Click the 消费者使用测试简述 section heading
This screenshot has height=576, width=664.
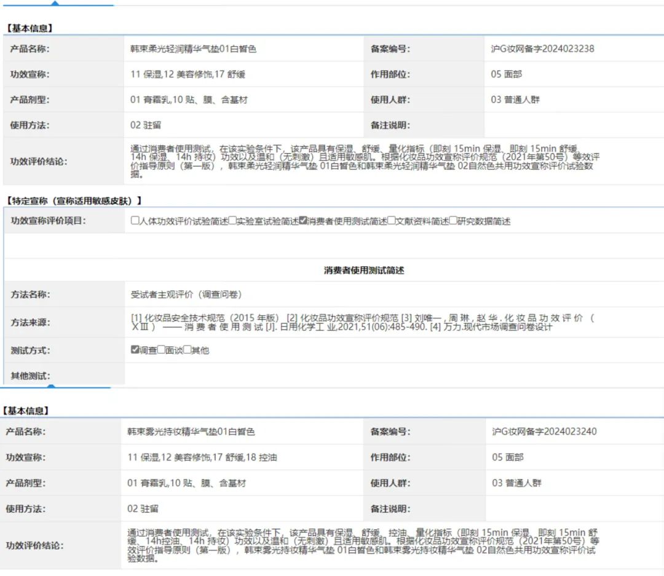tap(364, 270)
